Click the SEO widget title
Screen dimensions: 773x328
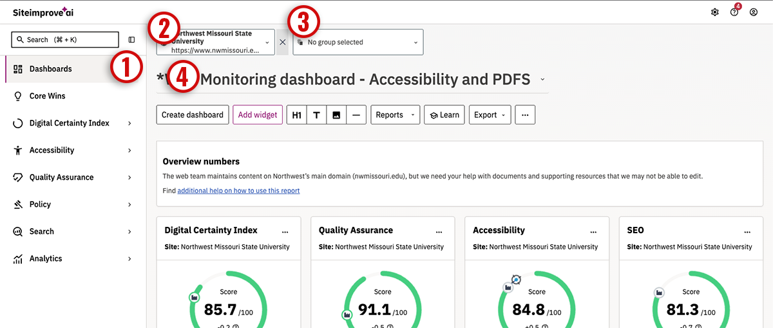[x=635, y=230]
